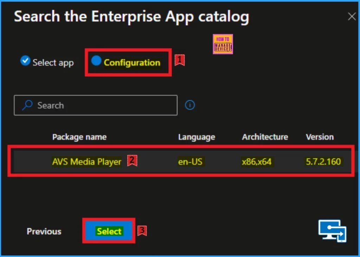360x257 pixels.
Task: Click the remote desktop monitor icon
Action: (333, 231)
